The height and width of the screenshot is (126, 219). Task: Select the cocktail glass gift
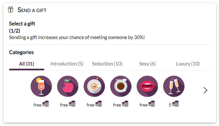[41, 86]
